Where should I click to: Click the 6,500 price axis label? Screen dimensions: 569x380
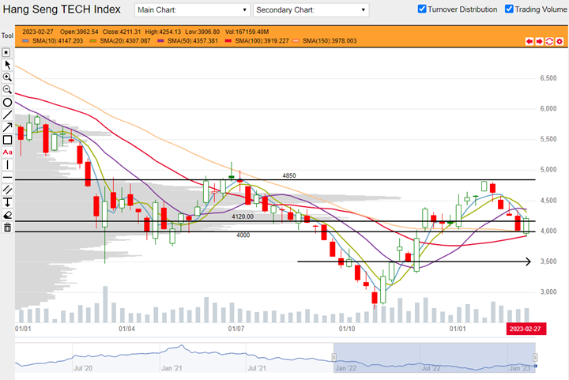pos(548,78)
